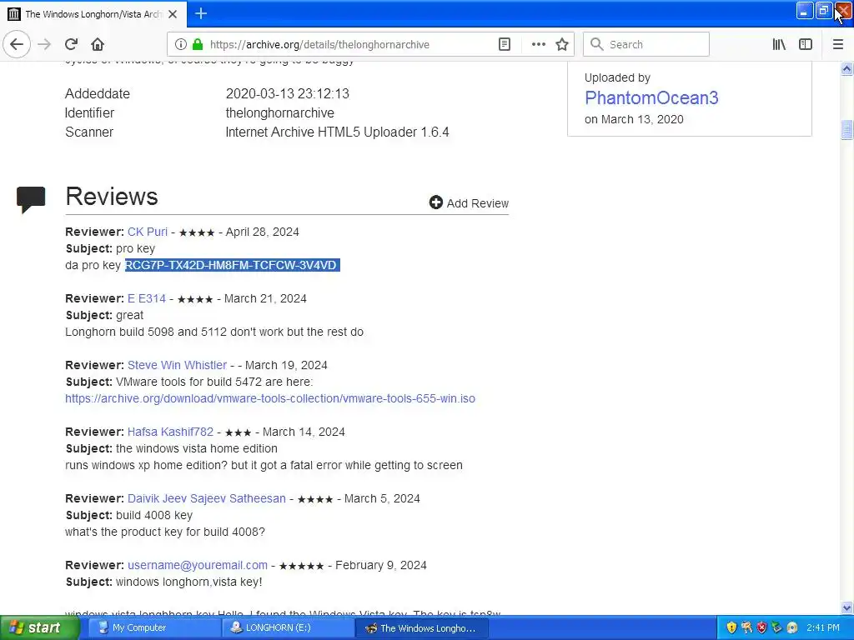
Task: Switch to LONGHORN (E:) taskbar window
Action: tap(287, 628)
